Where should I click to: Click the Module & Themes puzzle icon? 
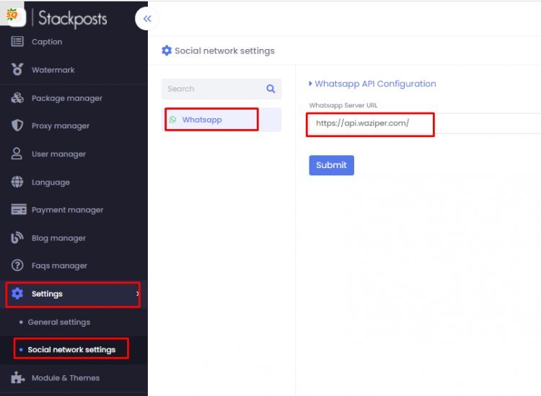(17, 377)
